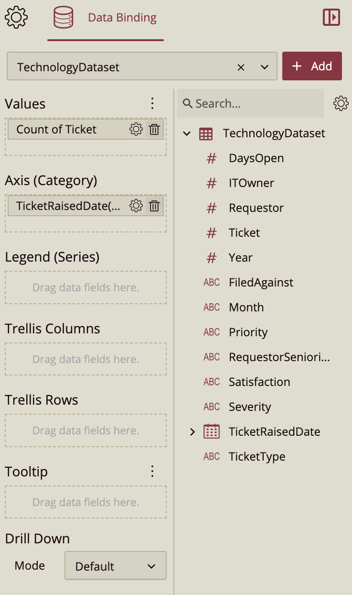This screenshot has width=352, height=595.
Task: Open the settings gear icon top left
Action: 16,16
